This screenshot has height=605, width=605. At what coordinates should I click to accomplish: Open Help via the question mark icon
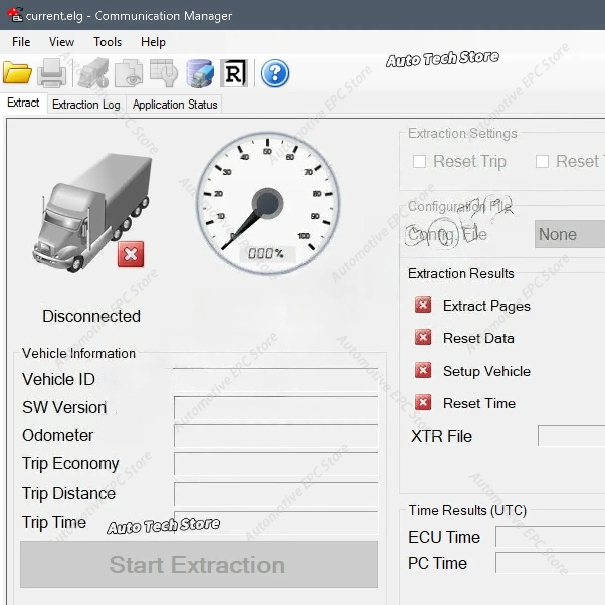pyautogui.click(x=275, y=73)
